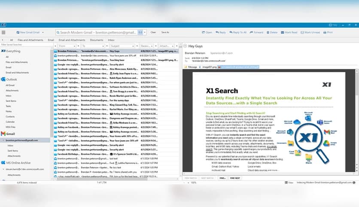Select Sent Items under Gmail account
The height and width of the screenshot is (207, 359).
pos(13,151)
